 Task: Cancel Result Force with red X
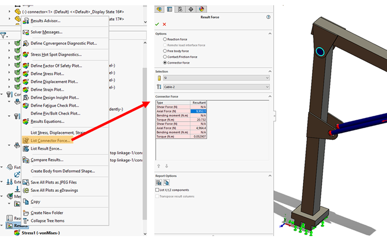pos(164,24)
